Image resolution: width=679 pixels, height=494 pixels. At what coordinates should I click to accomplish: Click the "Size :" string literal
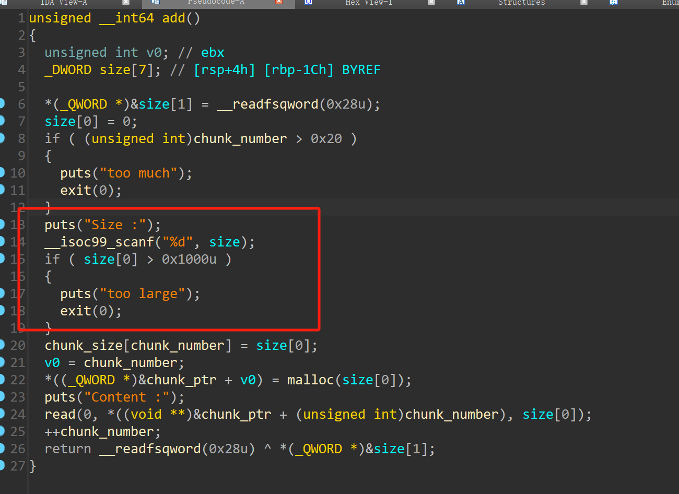(115, 225)
